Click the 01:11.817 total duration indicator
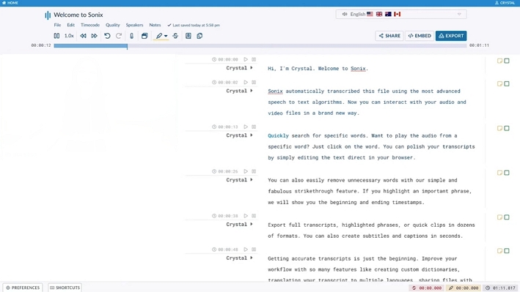This screenshot has height=292, width=520. pos(500,288)
